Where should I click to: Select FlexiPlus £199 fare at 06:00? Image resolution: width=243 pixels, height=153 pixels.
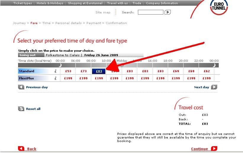[83, 78]
